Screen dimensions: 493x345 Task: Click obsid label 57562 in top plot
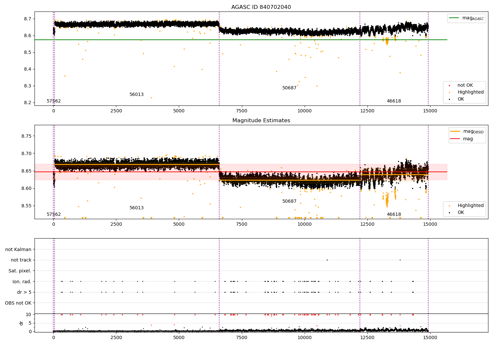(x=54, y=101)
